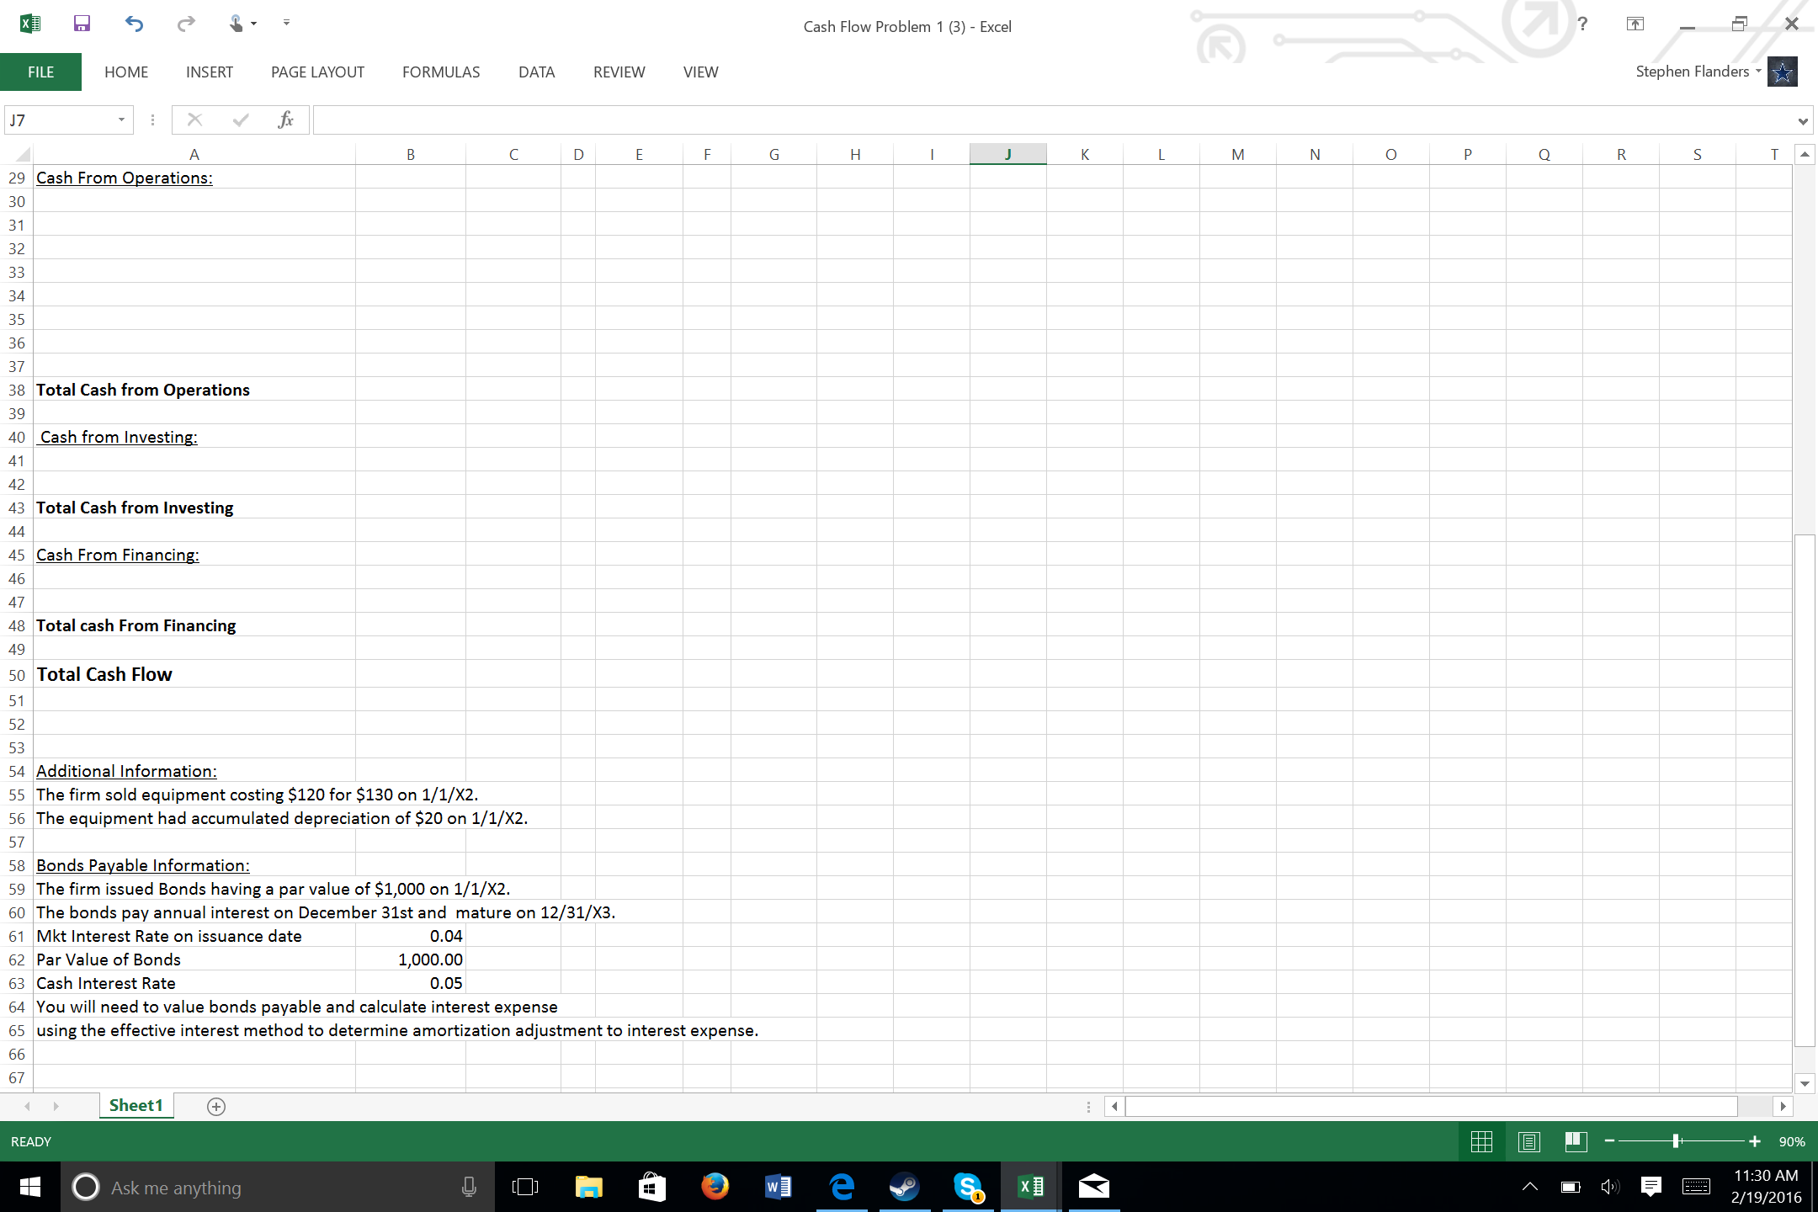The height and width of the screenshot is (1212, 1818).
Task: Click the Undo arrow icon
Action: pos(134,24)
